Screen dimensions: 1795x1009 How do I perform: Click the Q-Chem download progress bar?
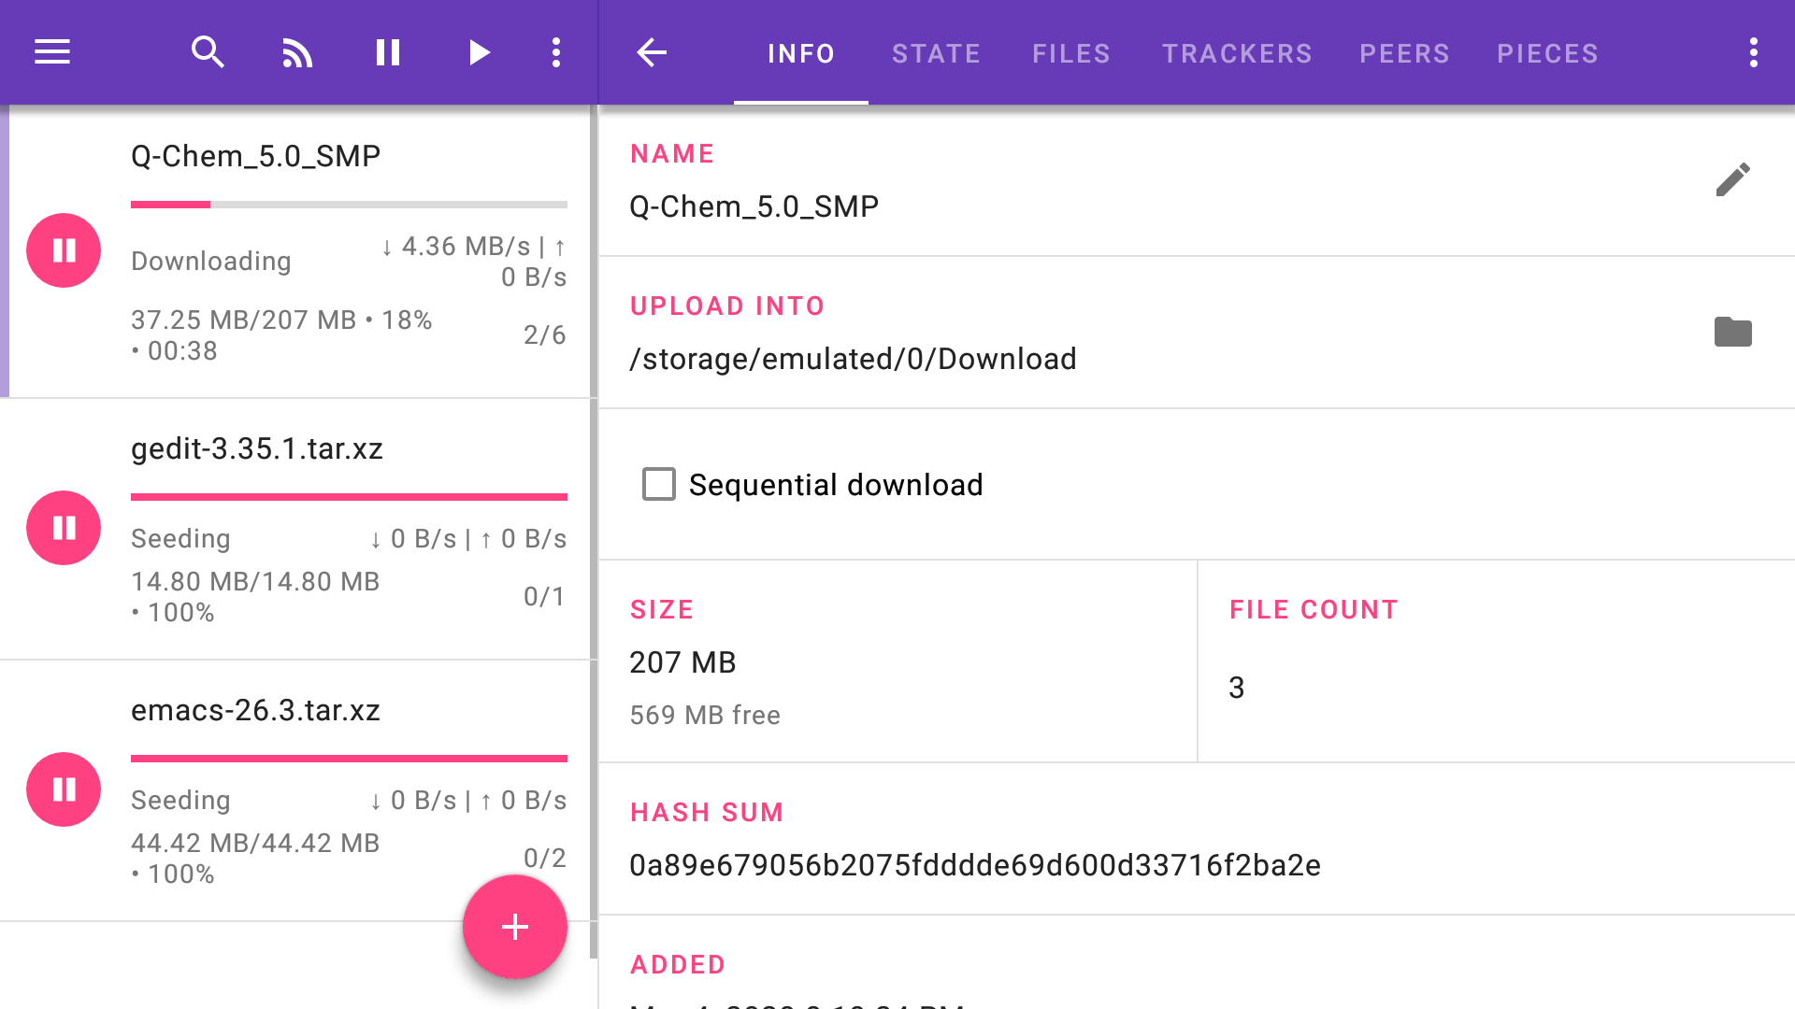click(x=349, y=204)
